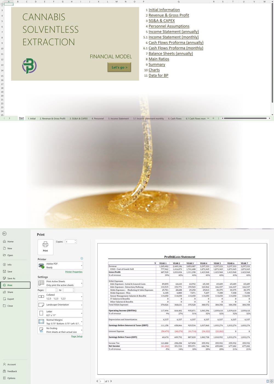Select Print in the sidebar
This screenshot has height=384, width=274.
[15, 285]
